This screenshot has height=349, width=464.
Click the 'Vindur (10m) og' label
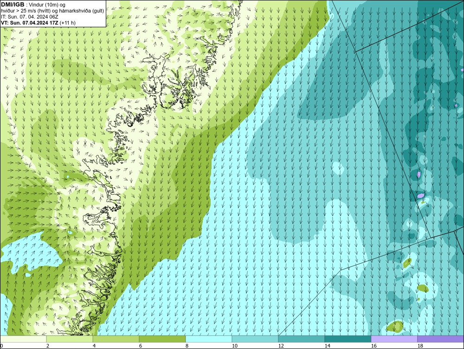(x=48, y=5)
